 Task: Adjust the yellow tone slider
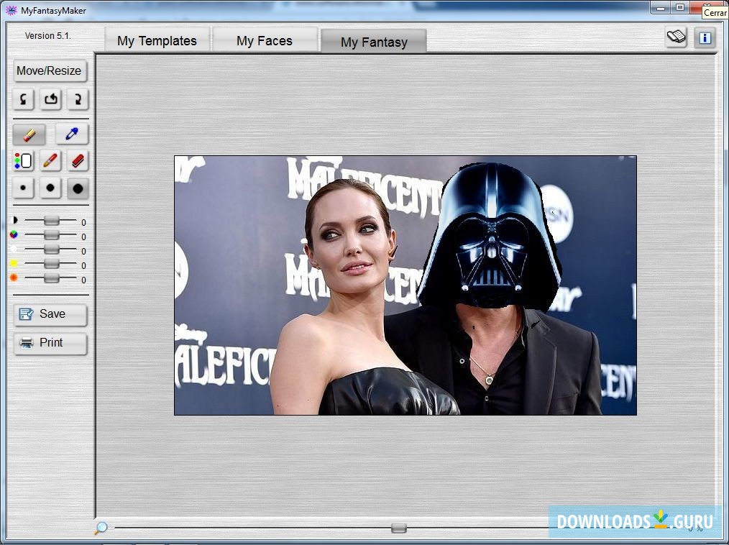pyautogui.click(x=51, y=264)
